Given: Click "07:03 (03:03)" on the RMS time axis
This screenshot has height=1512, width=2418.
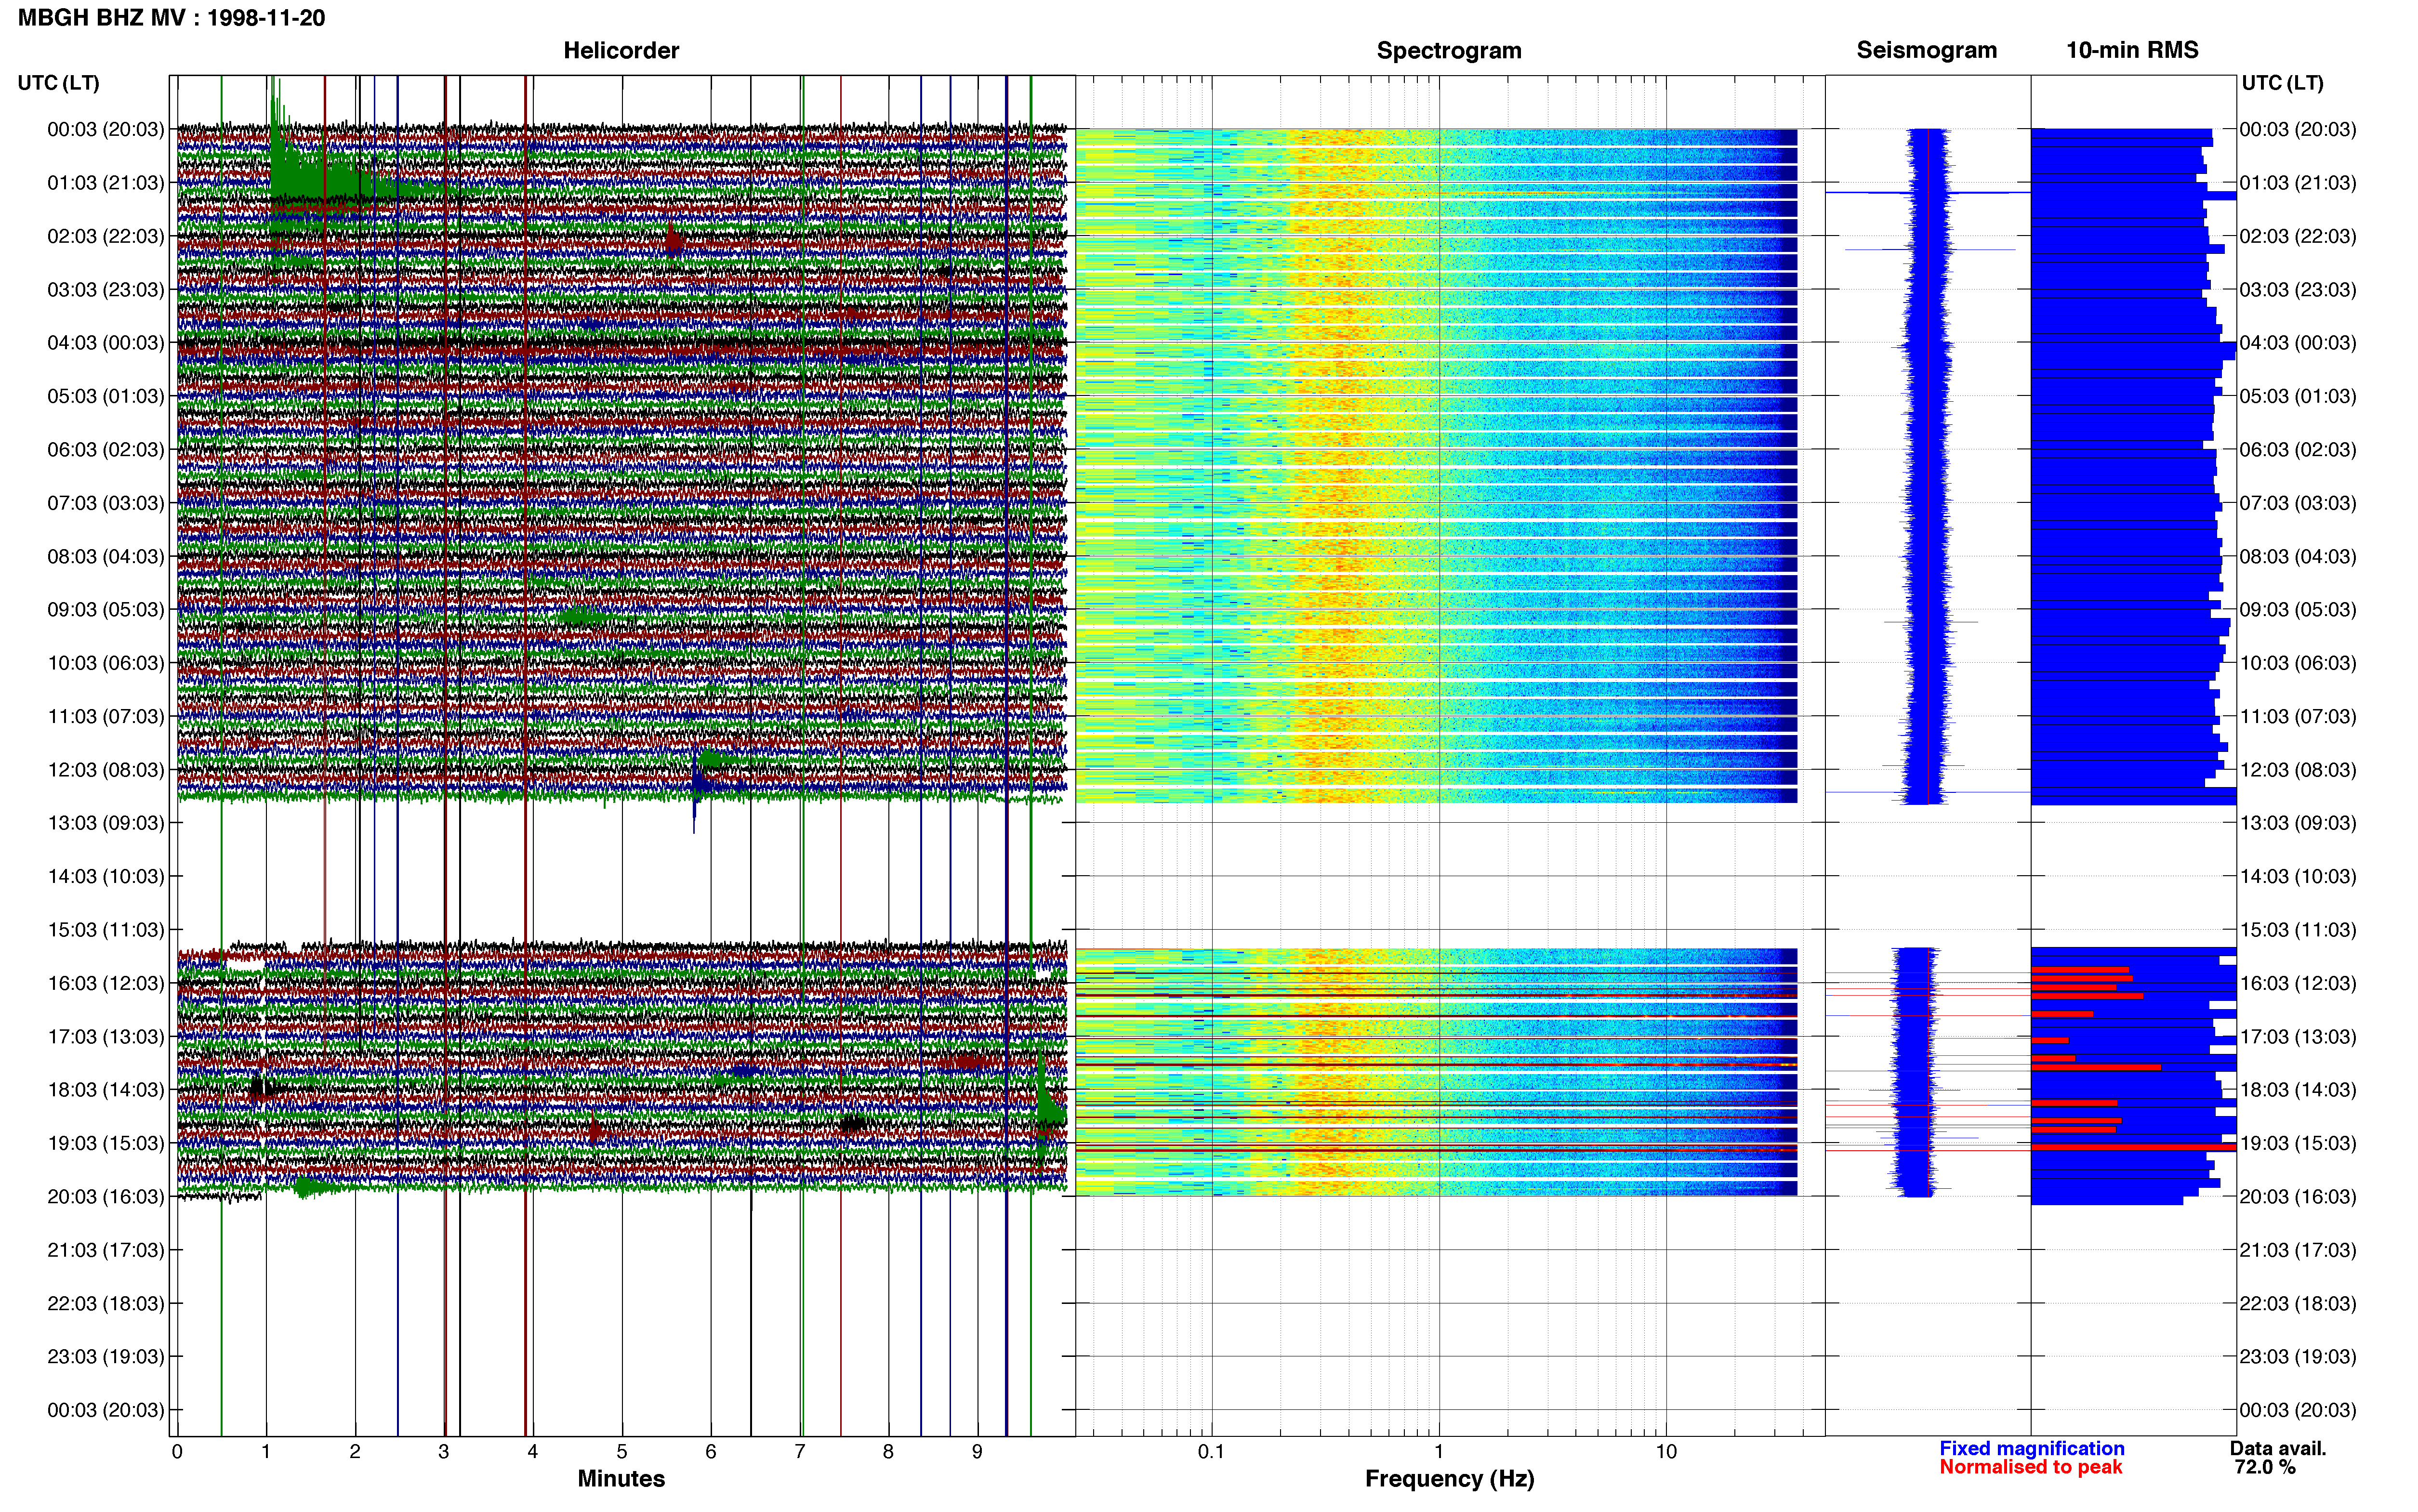Looking at the screenshot, I should [2298, 503].
